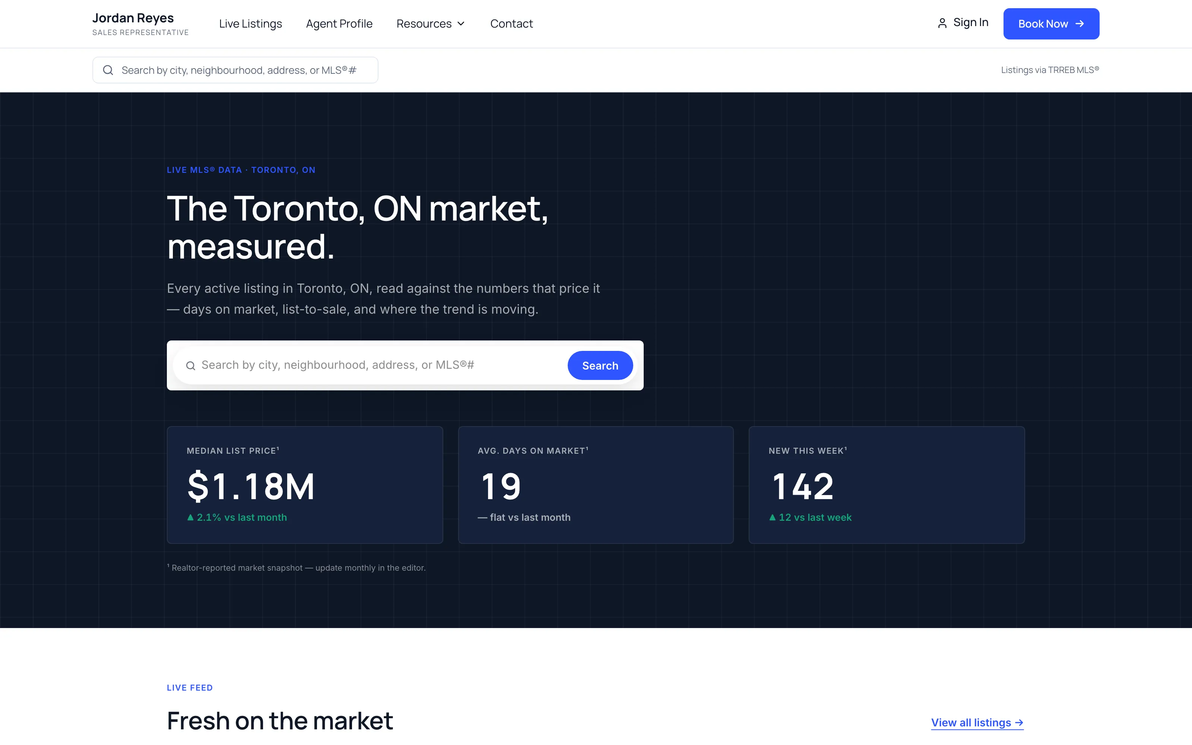Viewport: 1192px width, 745px height.
Task: Click the Realtor-reported market snapshot footnote
Action: pos(297,568)
